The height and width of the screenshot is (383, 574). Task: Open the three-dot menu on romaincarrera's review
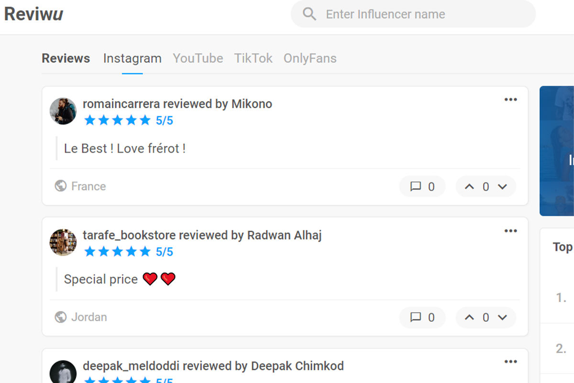[510, 99]
